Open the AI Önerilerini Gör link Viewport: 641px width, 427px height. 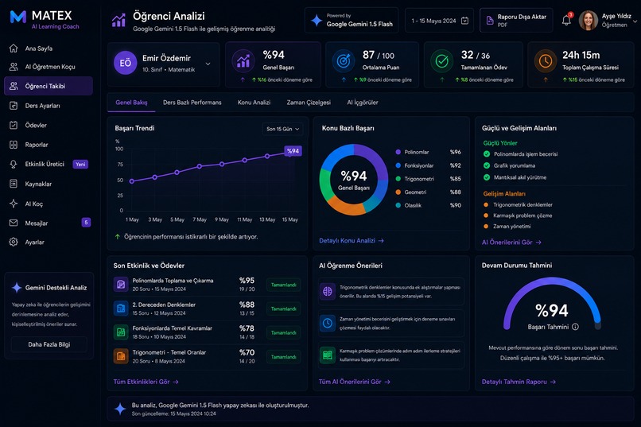[x=511, y=243]
